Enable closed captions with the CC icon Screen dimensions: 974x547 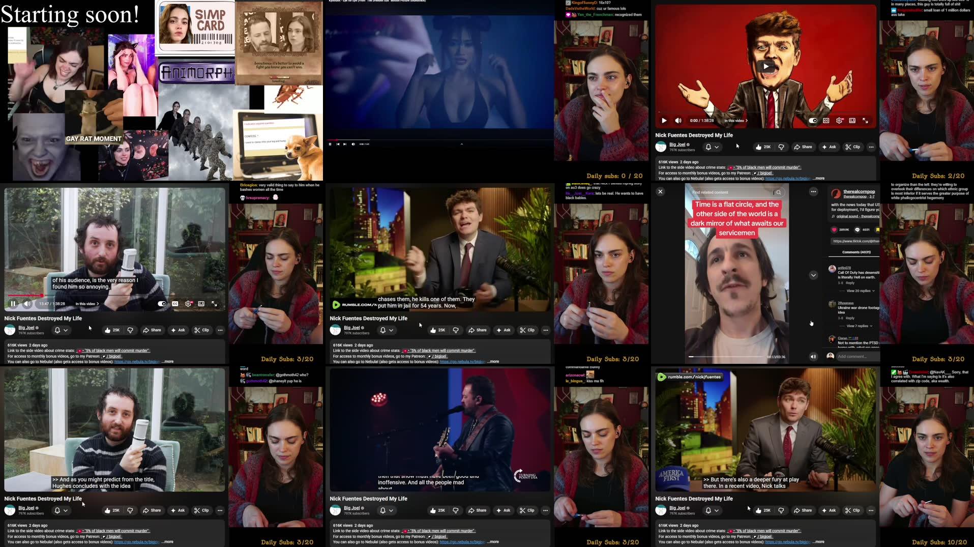click(x=175, y=303)
